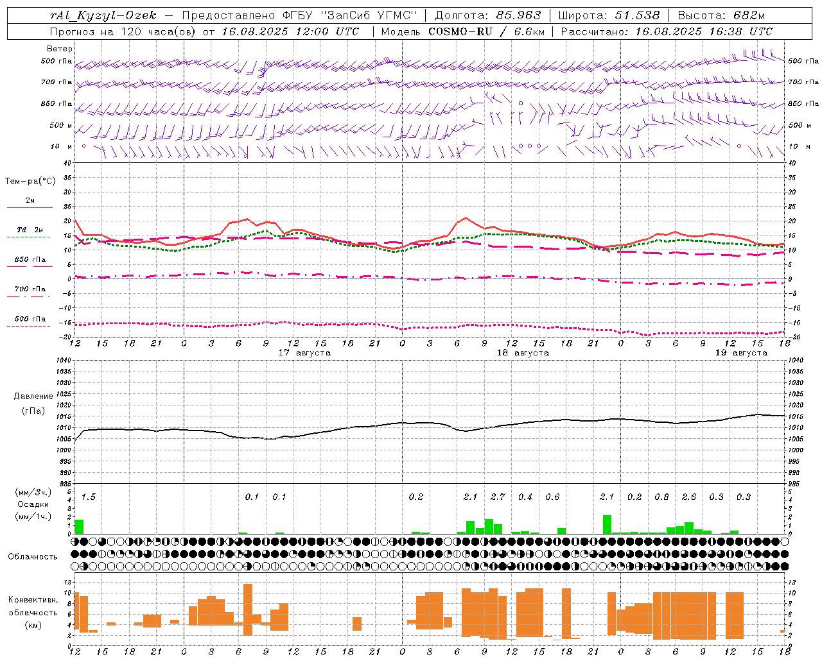The image size is (822, 657).
Task: Click the (мм/3ч.) precipitation unit label
Action: tap(33, 493)
